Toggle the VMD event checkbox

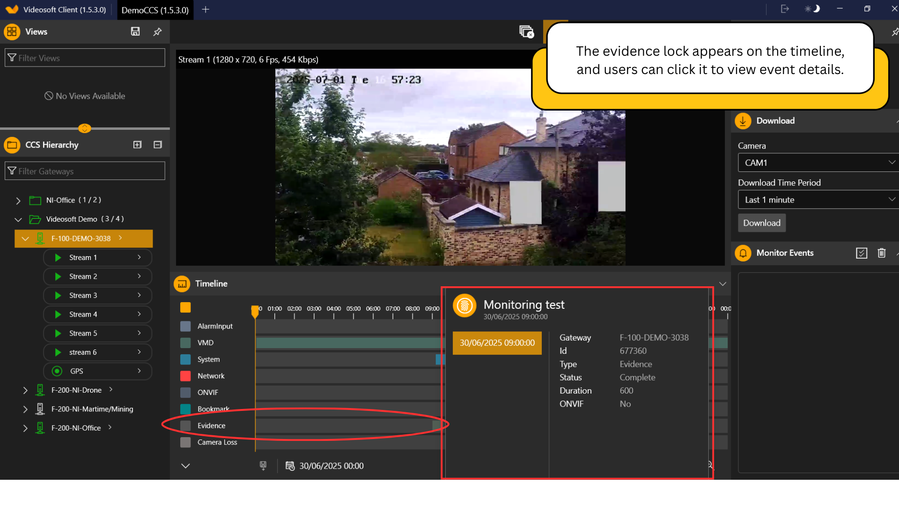coord(185,343)
